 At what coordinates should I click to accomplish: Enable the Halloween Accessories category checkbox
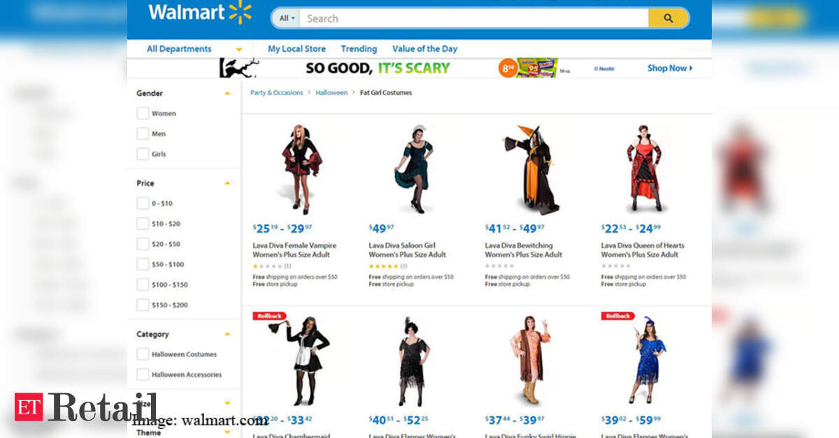(143, 374)
